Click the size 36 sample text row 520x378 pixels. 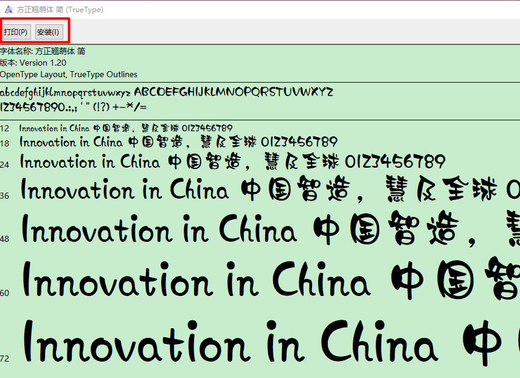coord(270,190)
